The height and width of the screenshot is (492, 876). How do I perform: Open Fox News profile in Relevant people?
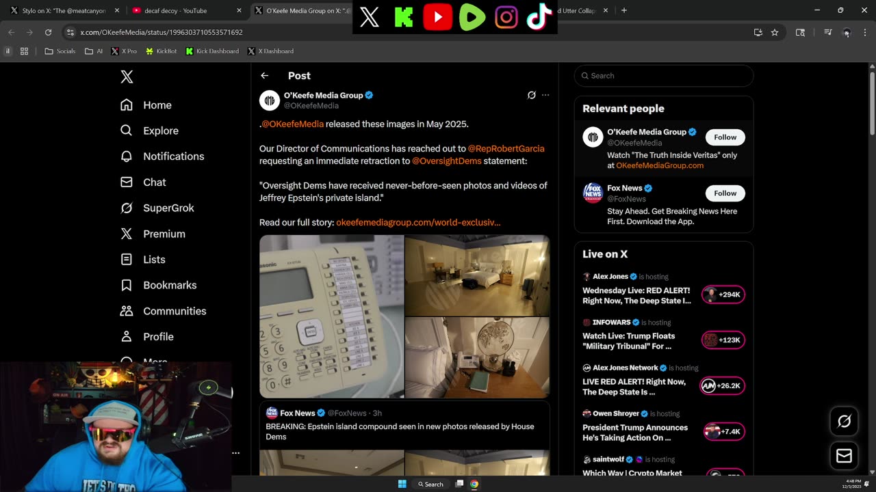(624, 188)
